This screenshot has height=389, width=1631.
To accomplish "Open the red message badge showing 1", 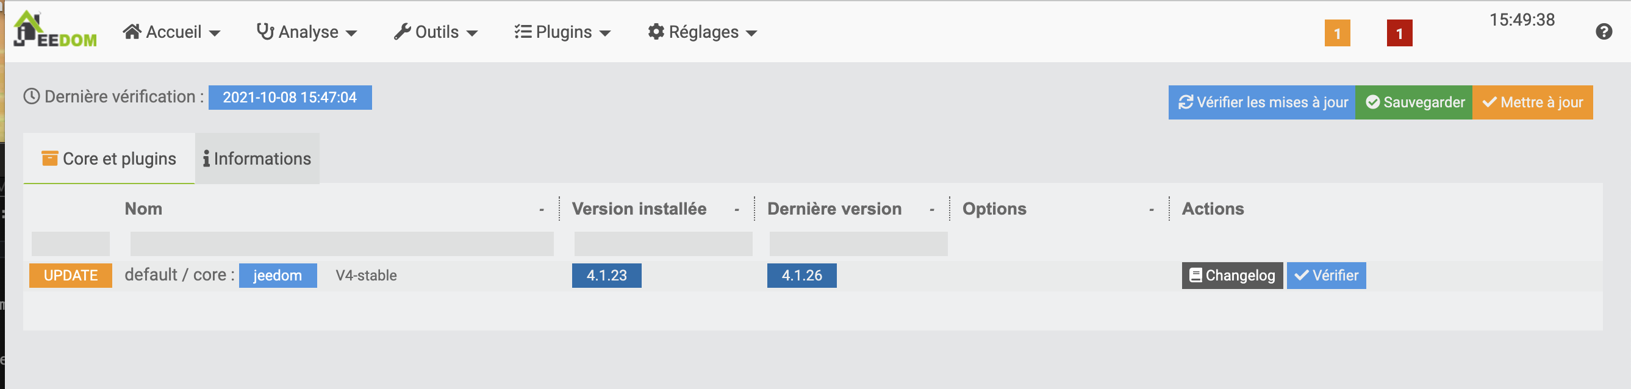I will click(1399, 33).
